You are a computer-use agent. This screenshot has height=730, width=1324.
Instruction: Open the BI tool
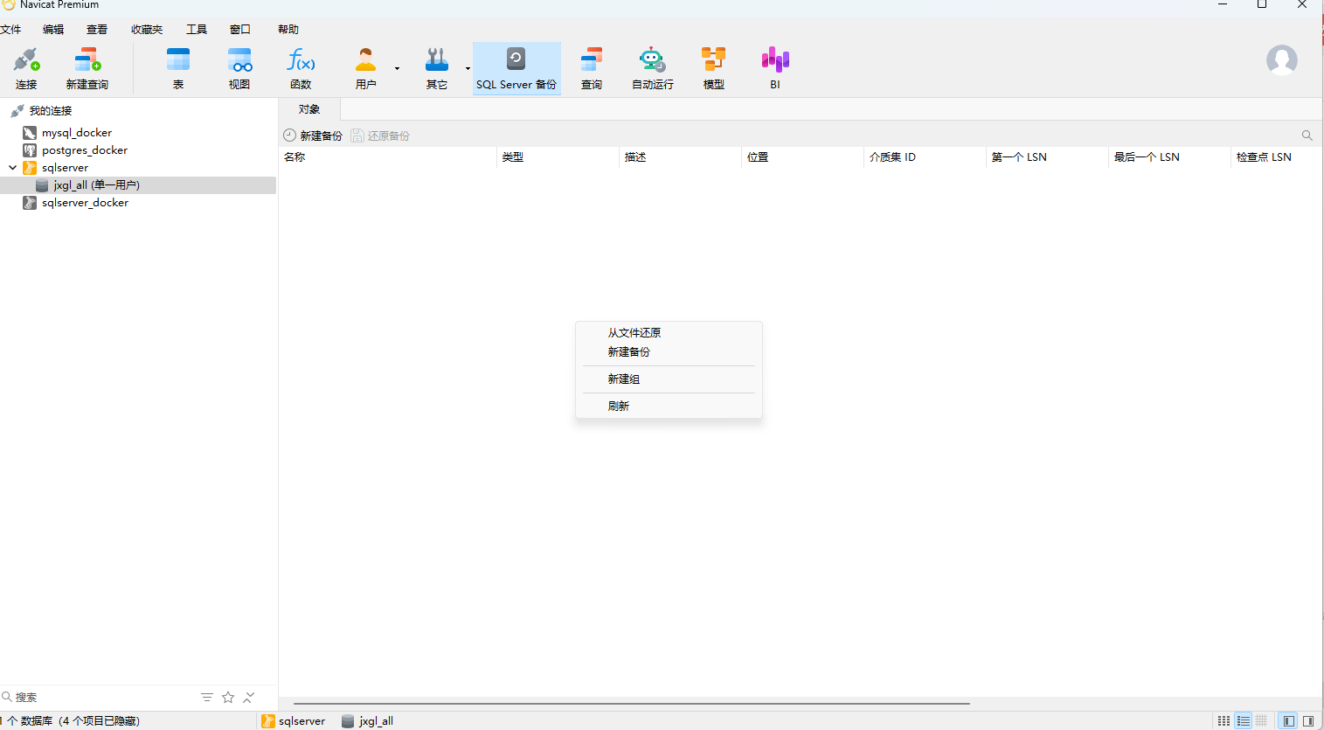pyautogui.click(x=774, y=67)
